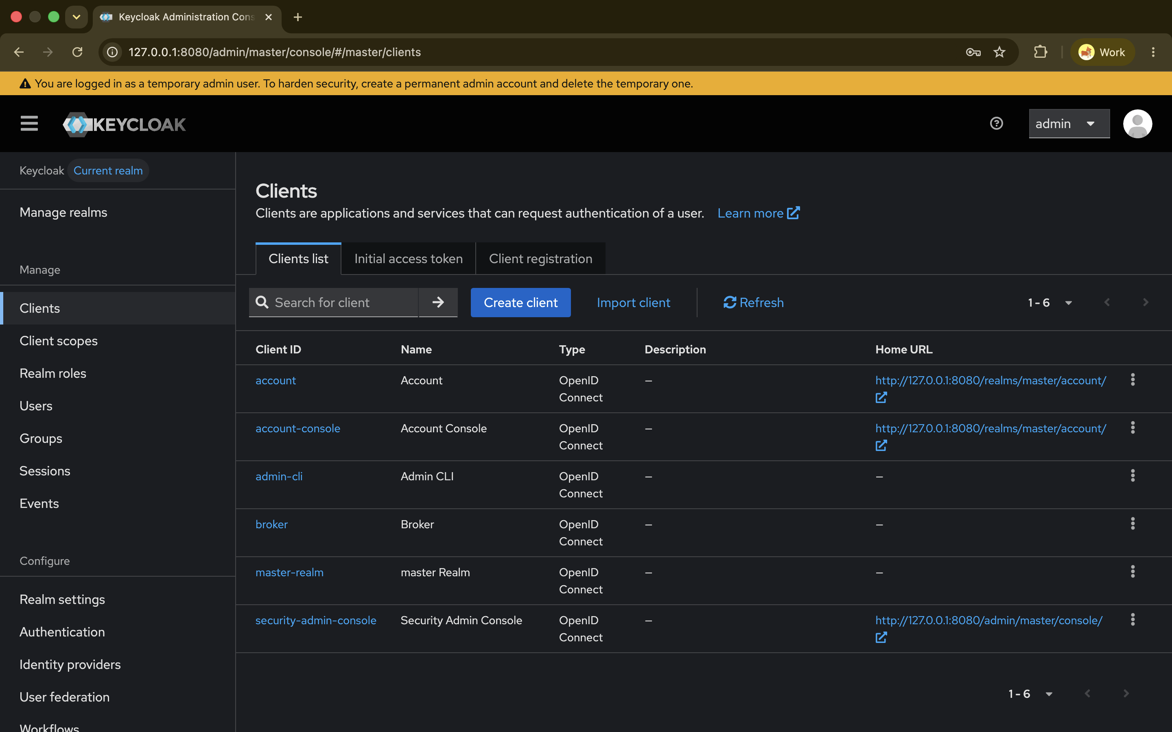The width and height of the screenshot is (1172, 732).
Task: Refresh the clients list
Action: pyautogui.click(x=754, y=303)
